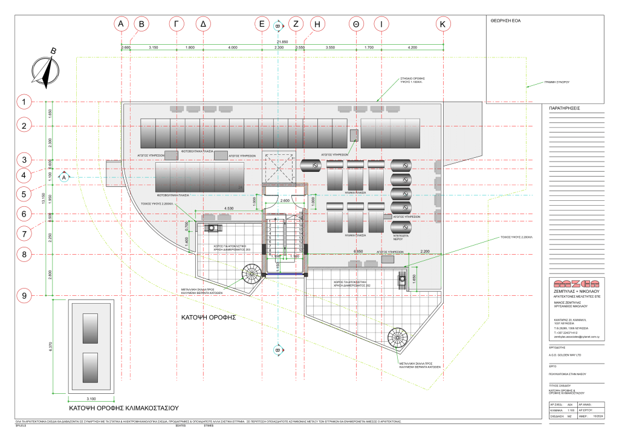Viewport: 619px width, 438px height.
Task: Click the row grid bubble numbered 1
Action: pos(24,102)
